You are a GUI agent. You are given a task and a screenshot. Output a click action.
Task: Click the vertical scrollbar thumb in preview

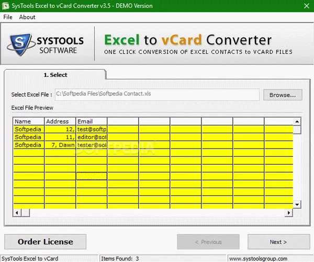[x=297, y=130]
